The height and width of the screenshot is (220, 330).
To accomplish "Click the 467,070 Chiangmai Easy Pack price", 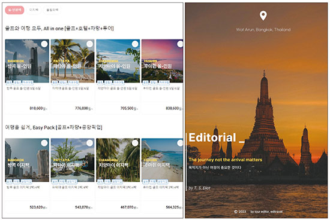I will pyautogui.click(x=127, y=207).
